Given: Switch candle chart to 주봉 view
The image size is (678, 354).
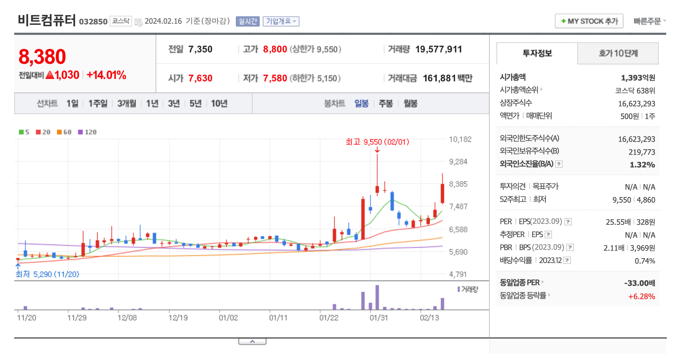Looking at the screenshot, I should (385, 104).
